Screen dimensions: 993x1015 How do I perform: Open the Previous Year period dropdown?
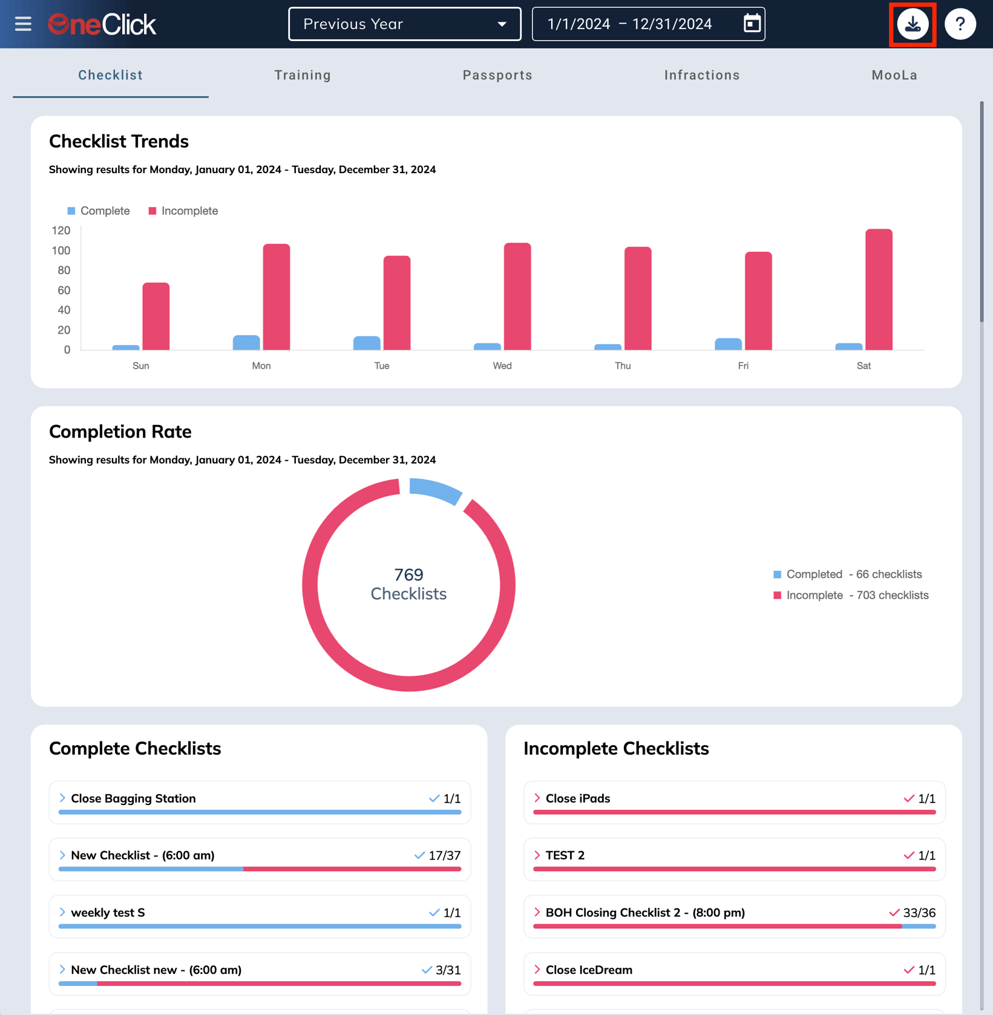[404, 24]
